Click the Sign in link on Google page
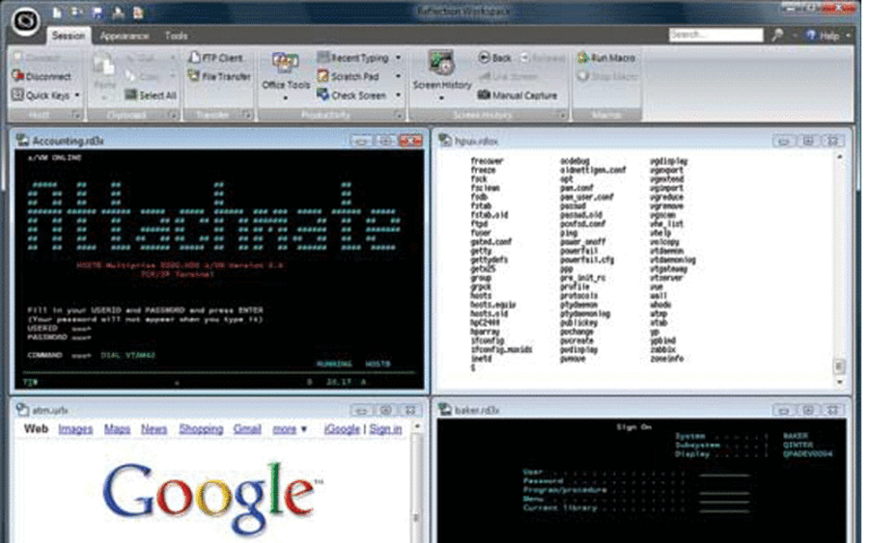Image resolution: width=869 pixels, height=543 pixels. (x=385, y=429)
